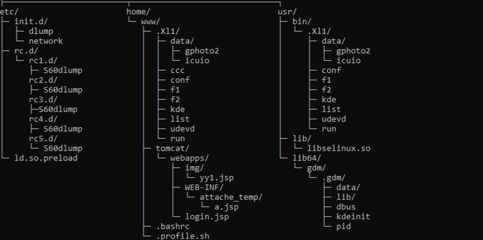Expand the lib64/ directory
This screenshot has width=483, height=240.
307,158
